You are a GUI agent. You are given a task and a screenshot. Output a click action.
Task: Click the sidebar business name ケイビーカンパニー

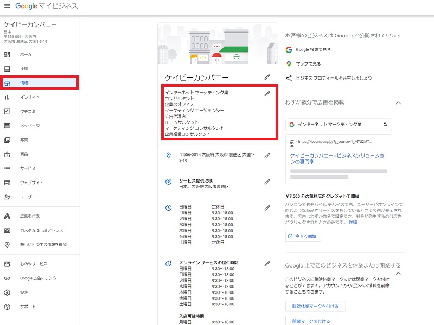[30, 24]
